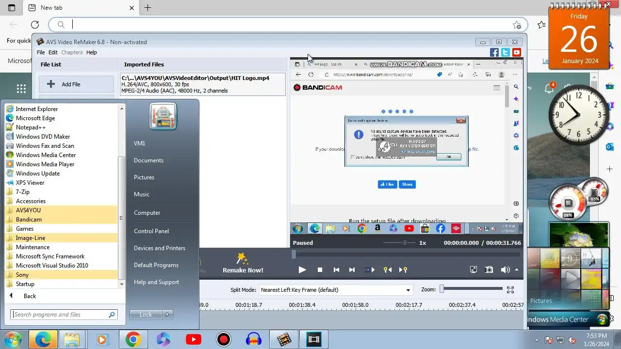Open Help menu in AVS Video ReMaker
Viewport: 621px width, 349px height.
point(91,52)
